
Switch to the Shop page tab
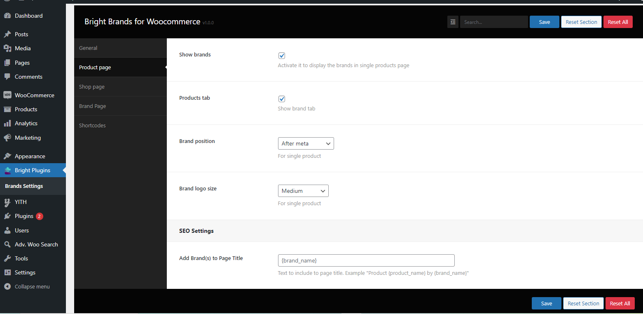(x=92, y=87)
